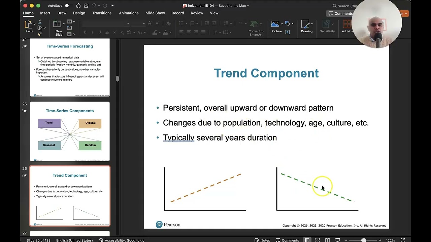Click the Shapes icon
This screenshot has width=431, height=242.
point(288,24)
